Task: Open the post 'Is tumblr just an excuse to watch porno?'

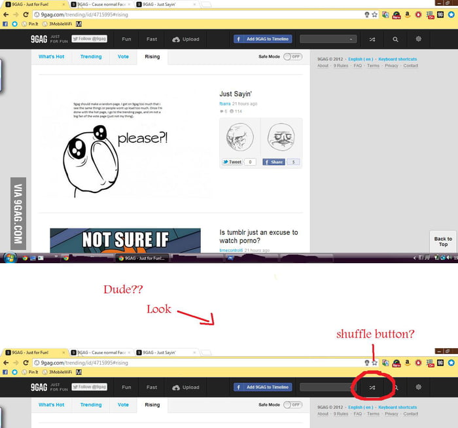Action: point(259,236)
